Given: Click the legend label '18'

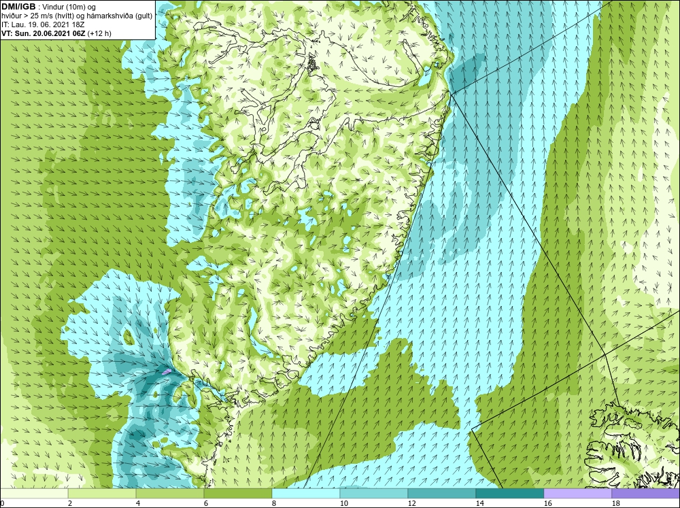Looking at the screenshot, I should [615, 503].
